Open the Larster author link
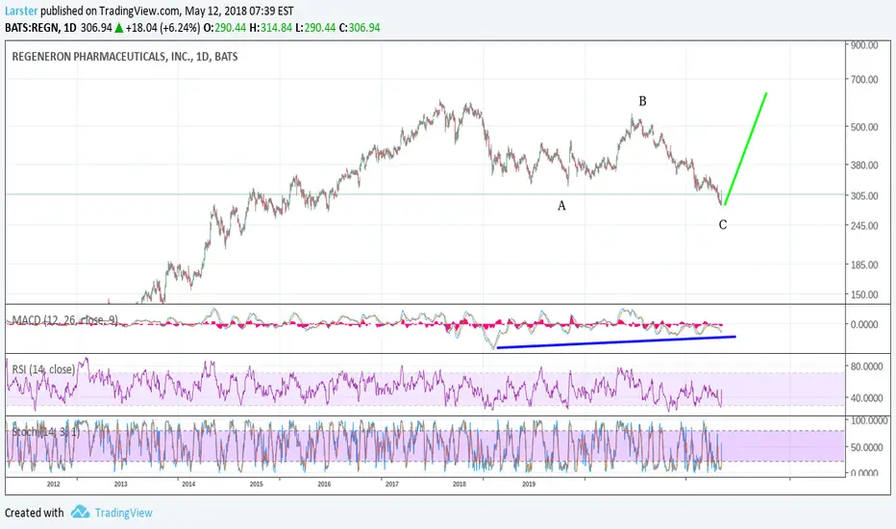Screen dimensions: 896x529 pos(21,11)
